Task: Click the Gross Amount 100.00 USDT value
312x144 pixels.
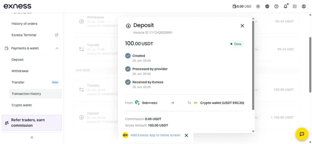Action: [158, 125]
